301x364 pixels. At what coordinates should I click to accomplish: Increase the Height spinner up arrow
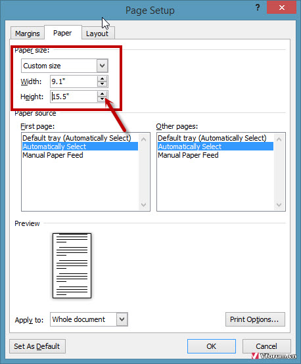[102, 93]
